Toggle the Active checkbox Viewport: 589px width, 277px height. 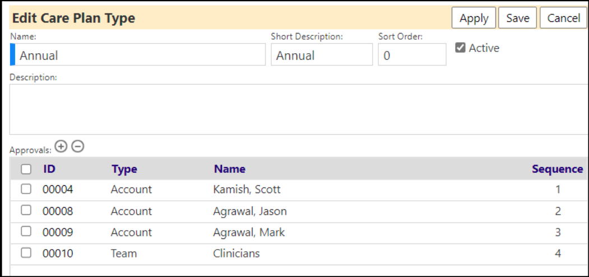click(460, 48)
